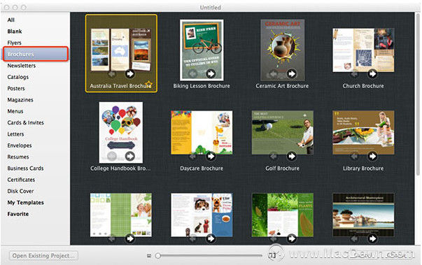This screenshot has width=422, height=265.
Task: Click previous arrow on Daycare Brochure
Action: point(192,156)
